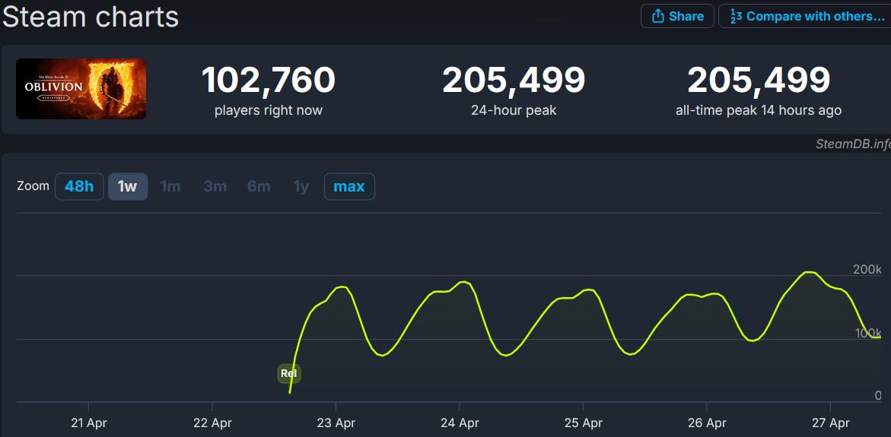Click the 200k y-axis label
Viewport: 891px width, 437px height.
867,269
